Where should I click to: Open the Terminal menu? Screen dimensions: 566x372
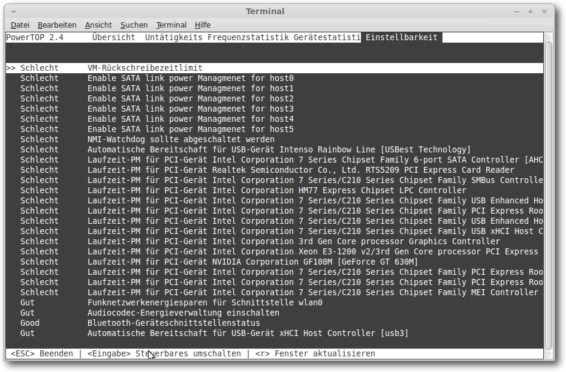[x=171, y=25]
